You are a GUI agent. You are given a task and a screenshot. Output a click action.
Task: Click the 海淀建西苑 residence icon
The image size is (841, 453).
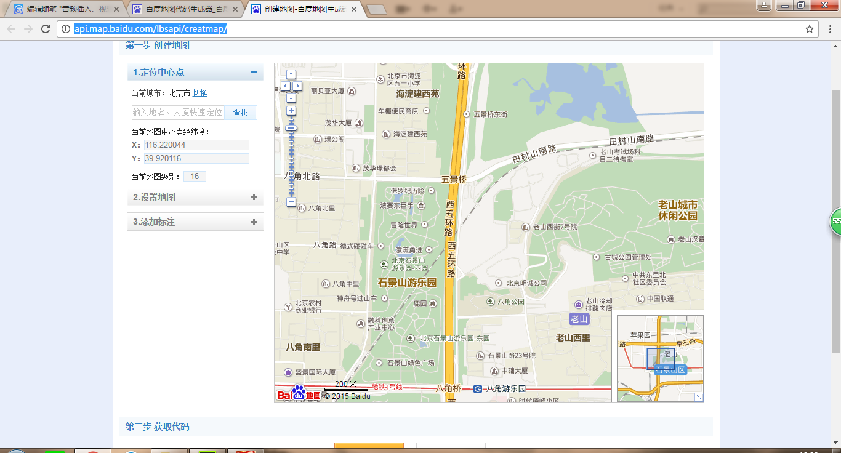point(387,134)
